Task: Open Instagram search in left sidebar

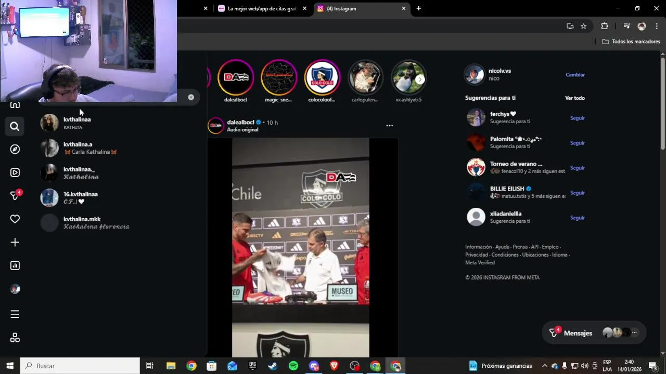Action: point(15,126)
